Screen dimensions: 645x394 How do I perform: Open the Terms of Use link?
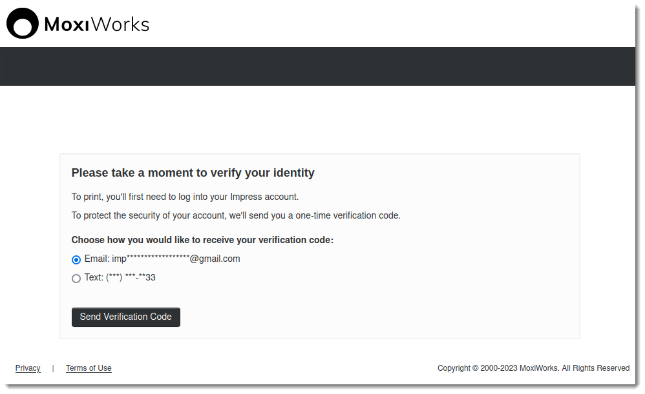click(x=89, y=368)
